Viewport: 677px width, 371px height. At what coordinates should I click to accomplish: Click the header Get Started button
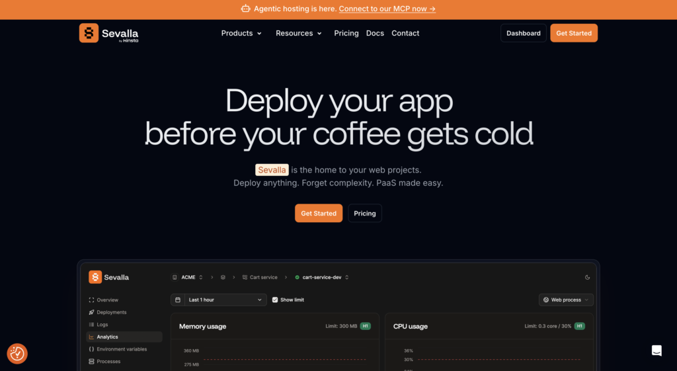point(574,33)
